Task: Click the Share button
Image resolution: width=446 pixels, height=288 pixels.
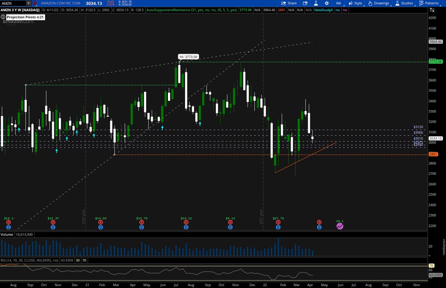Action: [x=289, y=3]
